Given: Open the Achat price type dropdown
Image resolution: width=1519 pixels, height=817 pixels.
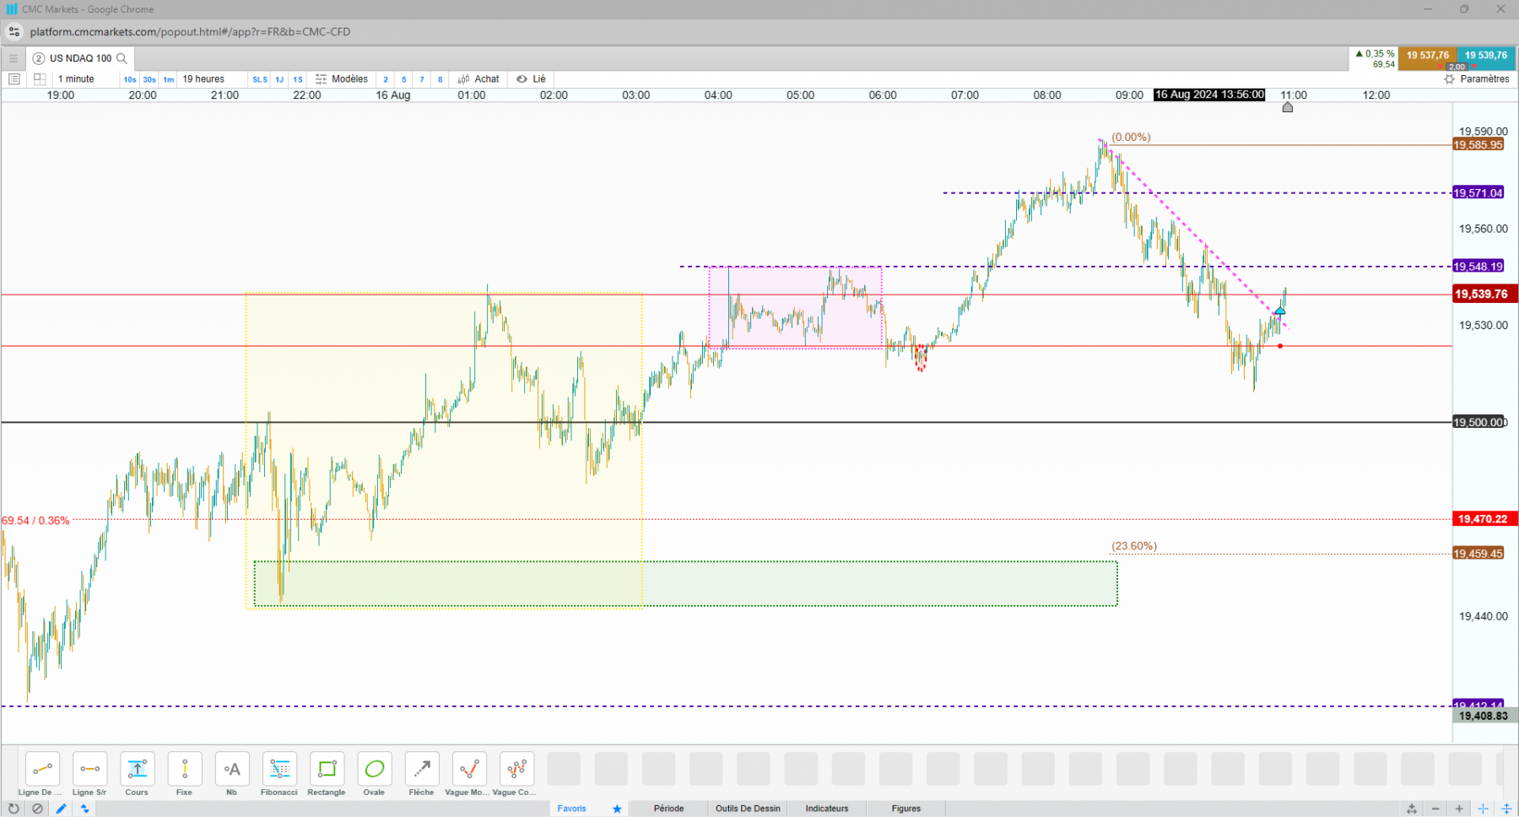Looking at the screenshot, I should coord(478,78).
